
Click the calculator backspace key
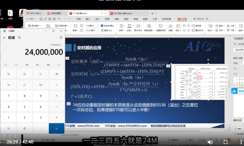pyautogui.click(x=57, y=74)
